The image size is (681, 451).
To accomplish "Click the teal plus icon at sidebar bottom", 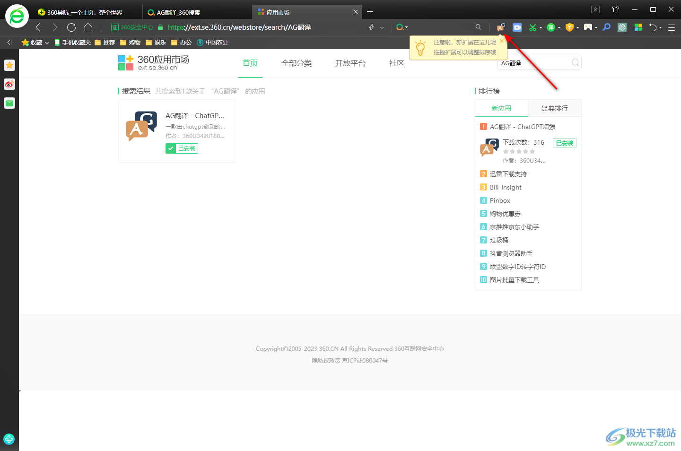I will point(9,439).
